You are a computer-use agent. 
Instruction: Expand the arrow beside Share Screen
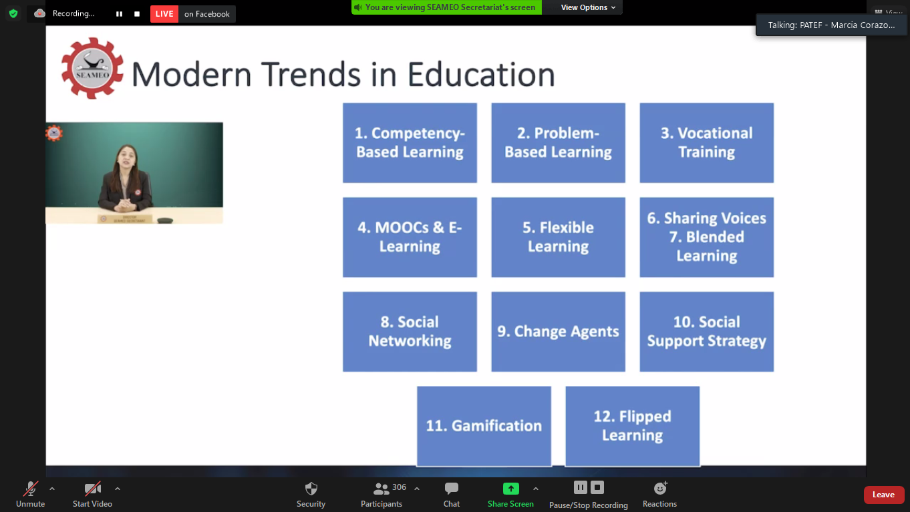point(536,489)
